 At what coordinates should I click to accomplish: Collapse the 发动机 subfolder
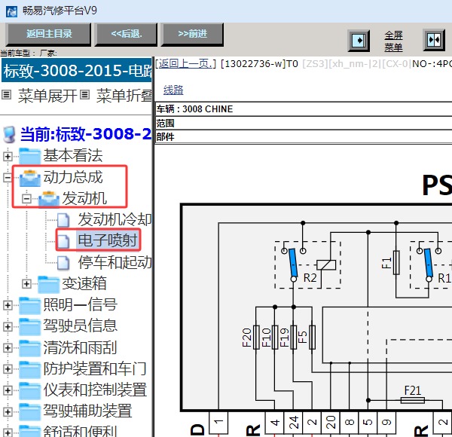click(x=26, y=199)
